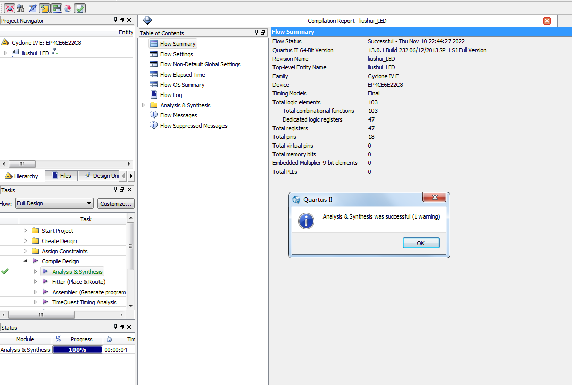This screenshot has height=385, width=572.
Task: Expand the Analysis & Synthesis report folder
Action: [144, 105]
